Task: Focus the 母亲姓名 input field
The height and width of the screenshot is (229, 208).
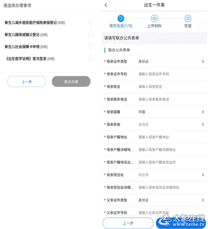Action: pos(150,87)
